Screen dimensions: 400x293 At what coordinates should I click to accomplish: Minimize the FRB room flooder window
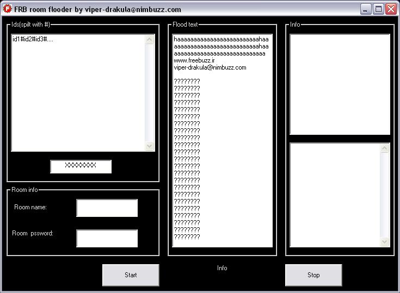(x=366, y=9)
